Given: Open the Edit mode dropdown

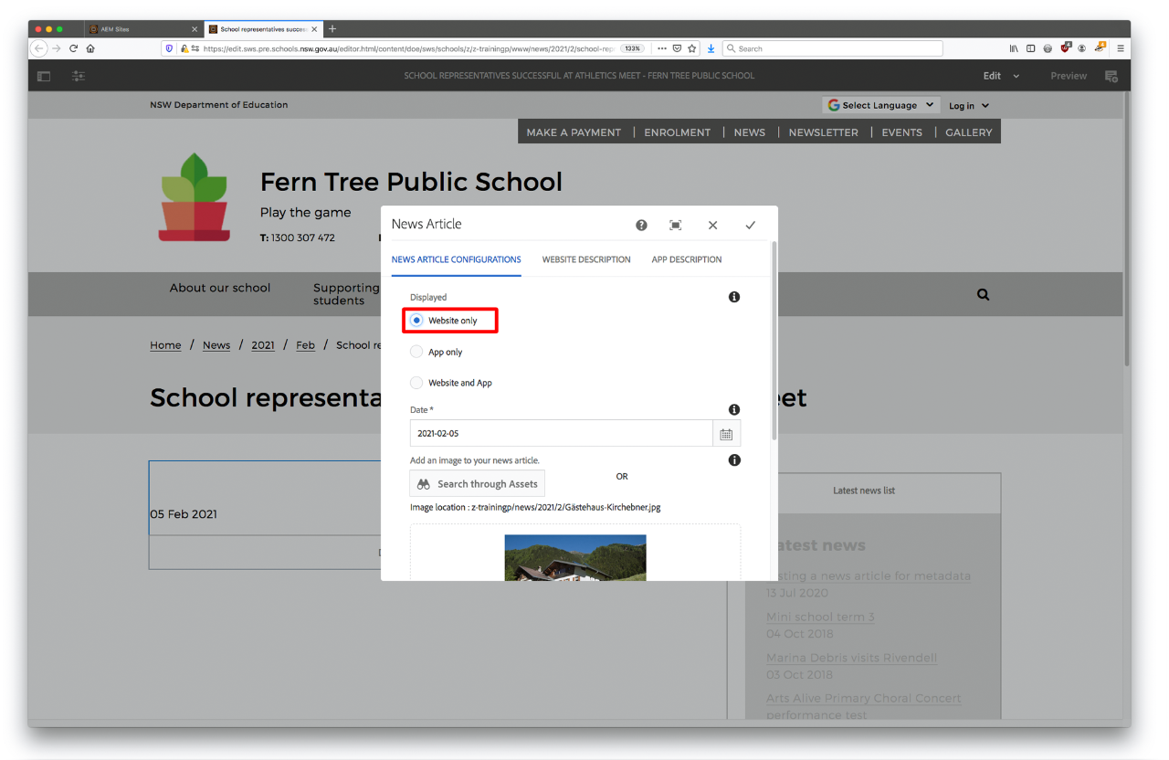Looking at the screenshot, I should coord(1001,76).
